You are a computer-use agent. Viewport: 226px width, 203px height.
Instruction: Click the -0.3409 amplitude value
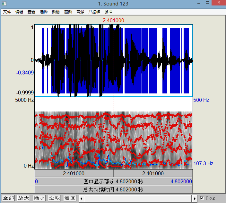[25, 72]
